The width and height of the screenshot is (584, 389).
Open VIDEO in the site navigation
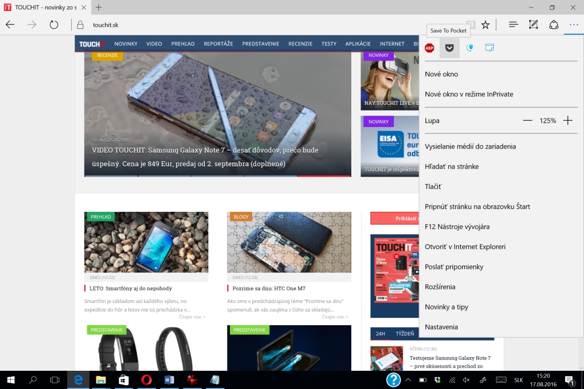point(154,43)
